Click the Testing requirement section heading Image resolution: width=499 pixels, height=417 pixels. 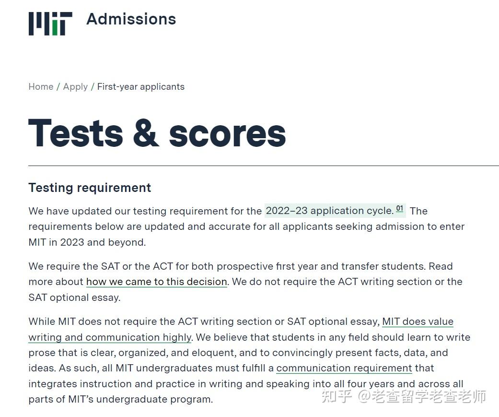click(x=89, y=188)
